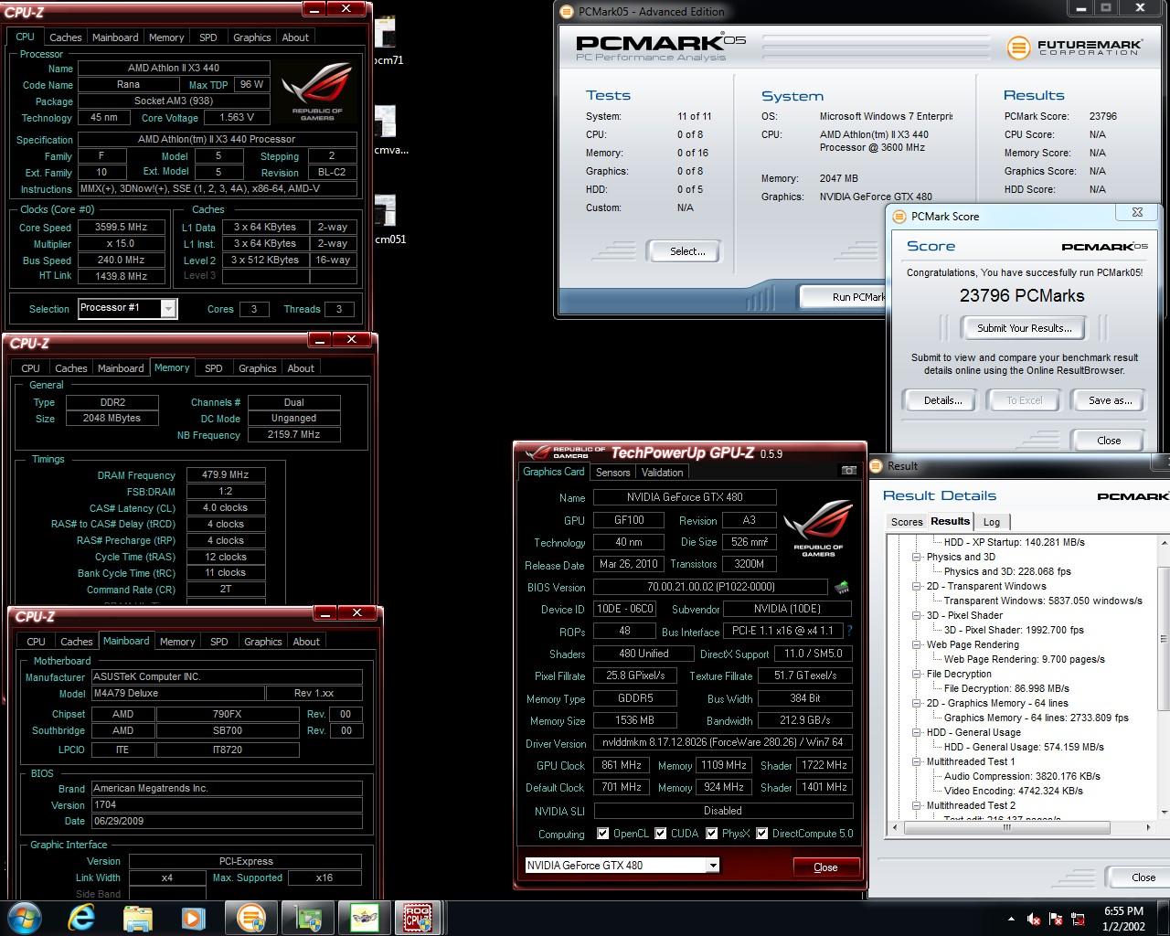Image resolution: width=1170 pixels, height=936 pixels.
Task: Open Graphics tab in CPU-Z motherboard window
Action: (263, 642)
